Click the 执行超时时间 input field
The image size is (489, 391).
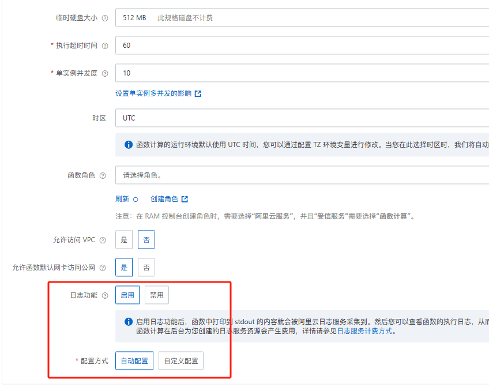coord(302,45)
